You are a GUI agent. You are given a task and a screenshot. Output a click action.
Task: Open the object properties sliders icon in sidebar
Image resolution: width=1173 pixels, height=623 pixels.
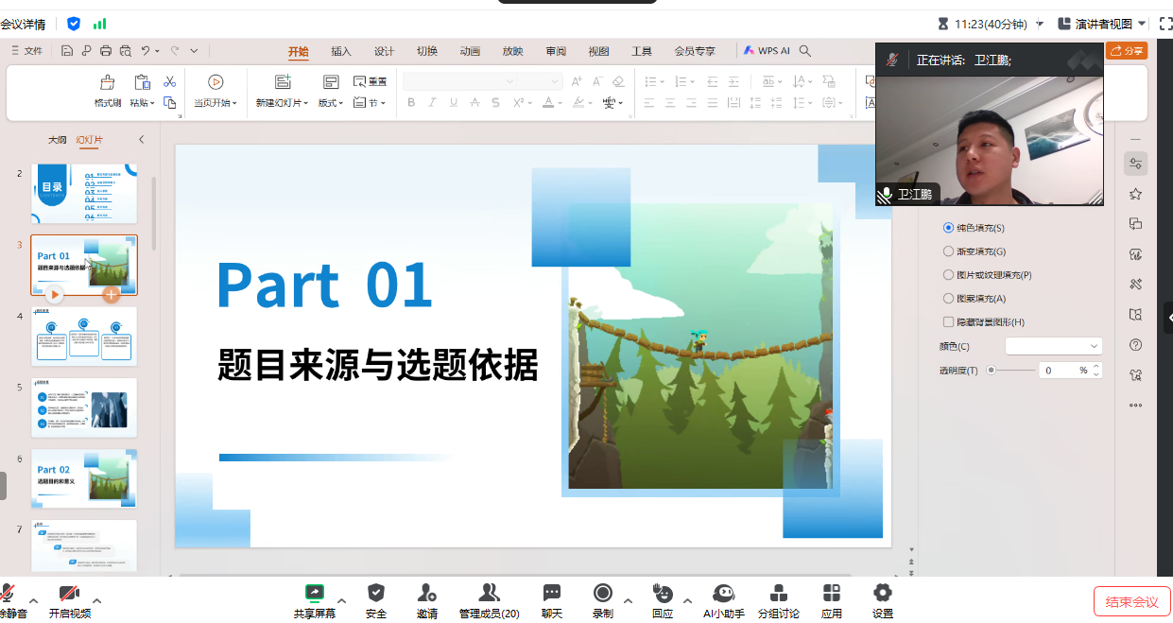pos(1135,164)
